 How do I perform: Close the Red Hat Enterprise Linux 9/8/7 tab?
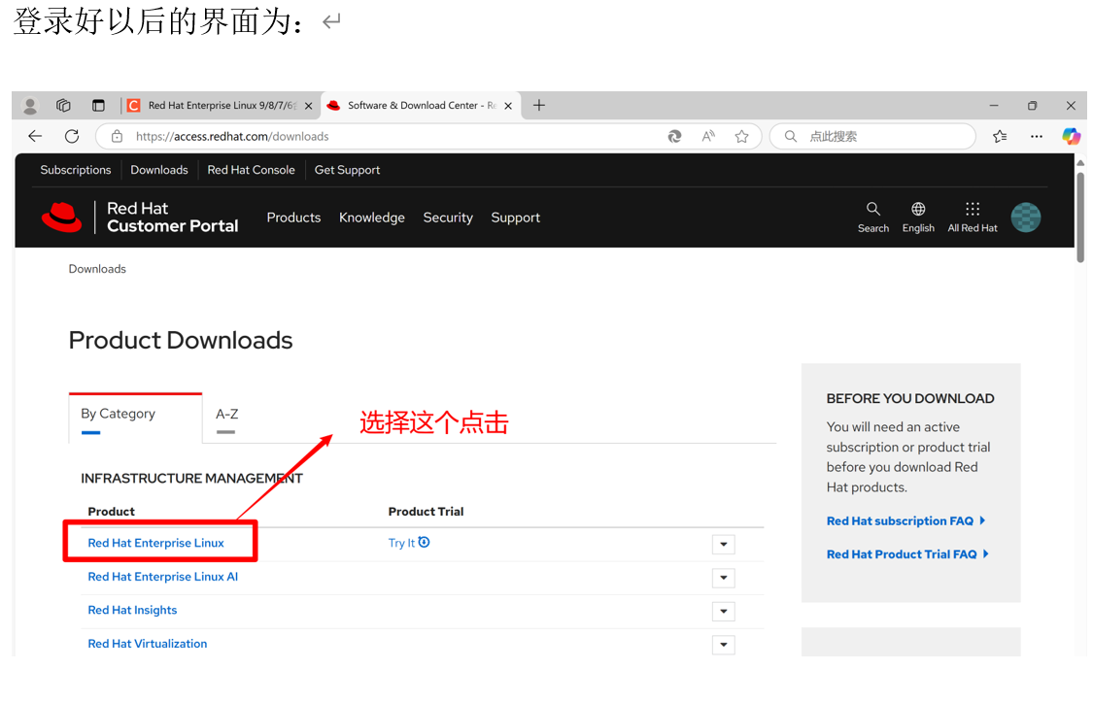point(308,106)
